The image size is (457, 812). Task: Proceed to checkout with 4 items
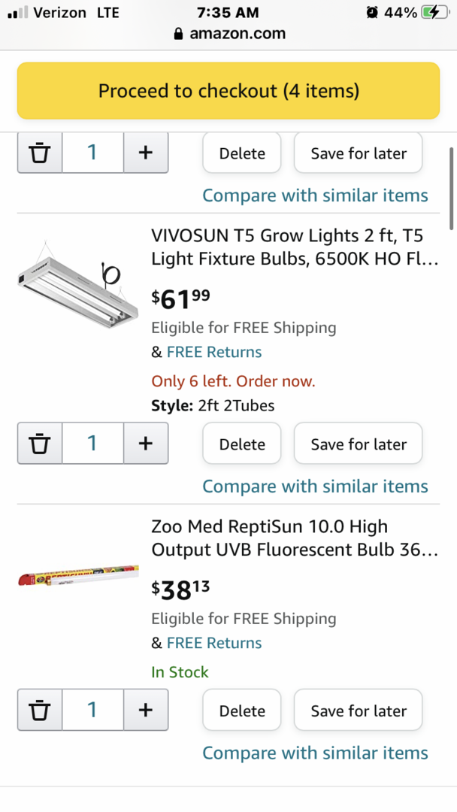pos(228,91)
